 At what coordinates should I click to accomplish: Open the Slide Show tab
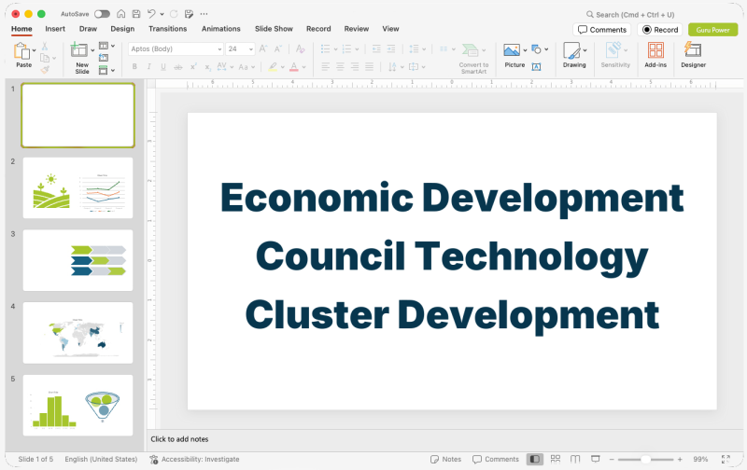(274, 29)
